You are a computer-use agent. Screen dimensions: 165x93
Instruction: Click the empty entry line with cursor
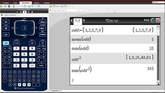[x=113, y=80]
